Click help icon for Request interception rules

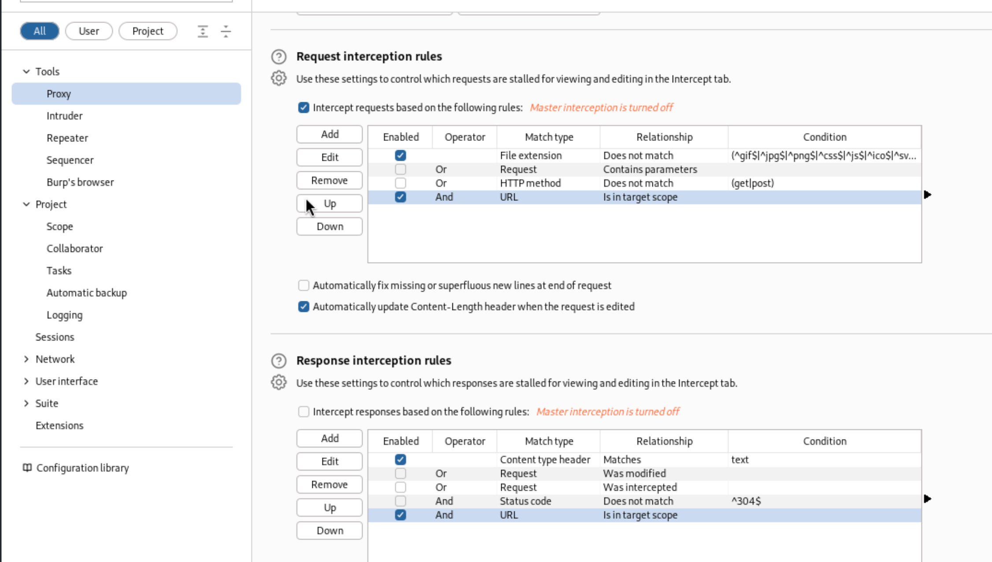[x=278, y=57]
